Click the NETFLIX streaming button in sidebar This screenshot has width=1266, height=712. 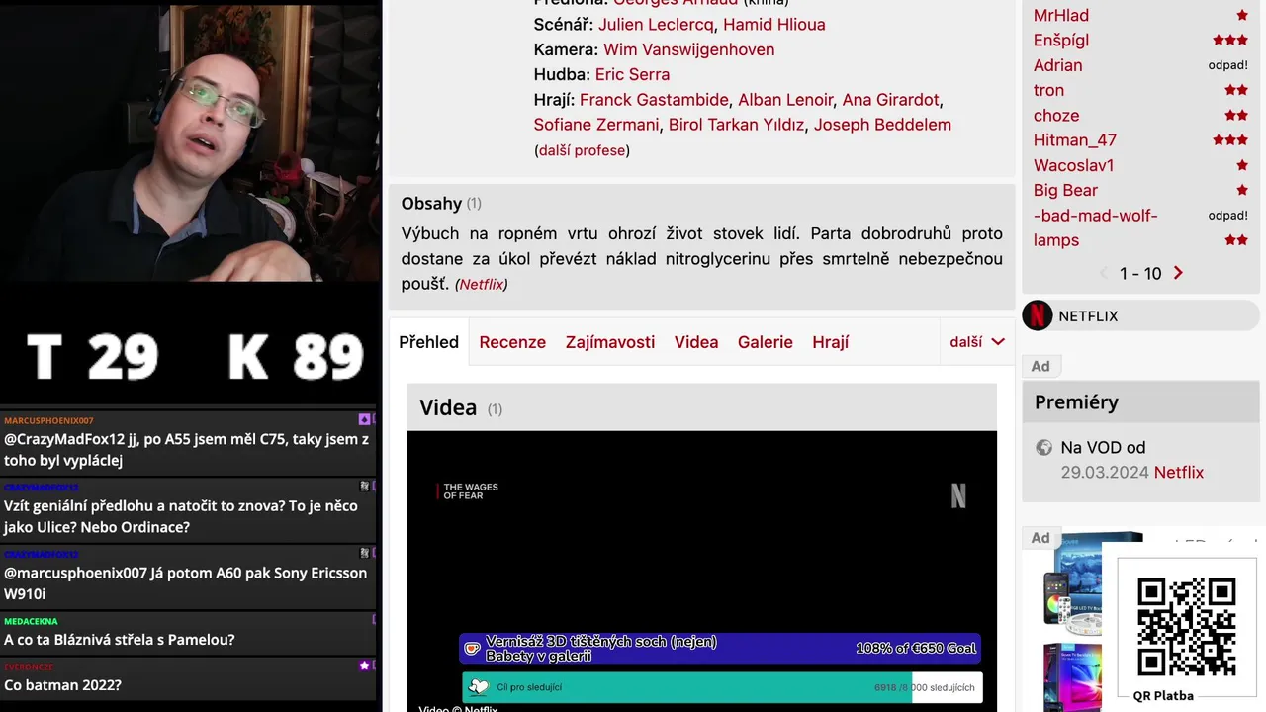pyautogui.click(x=1141, y=315)
